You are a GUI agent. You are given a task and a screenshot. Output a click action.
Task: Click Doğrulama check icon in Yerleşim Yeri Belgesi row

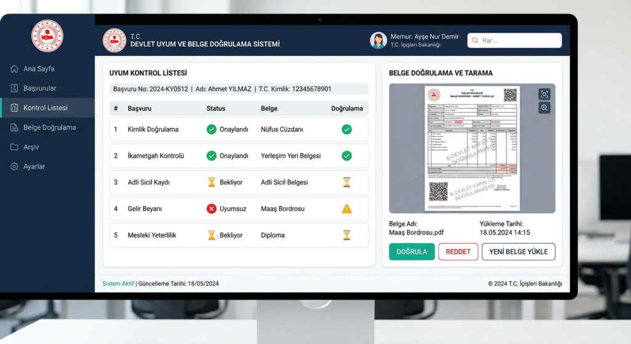click(346, 156)
